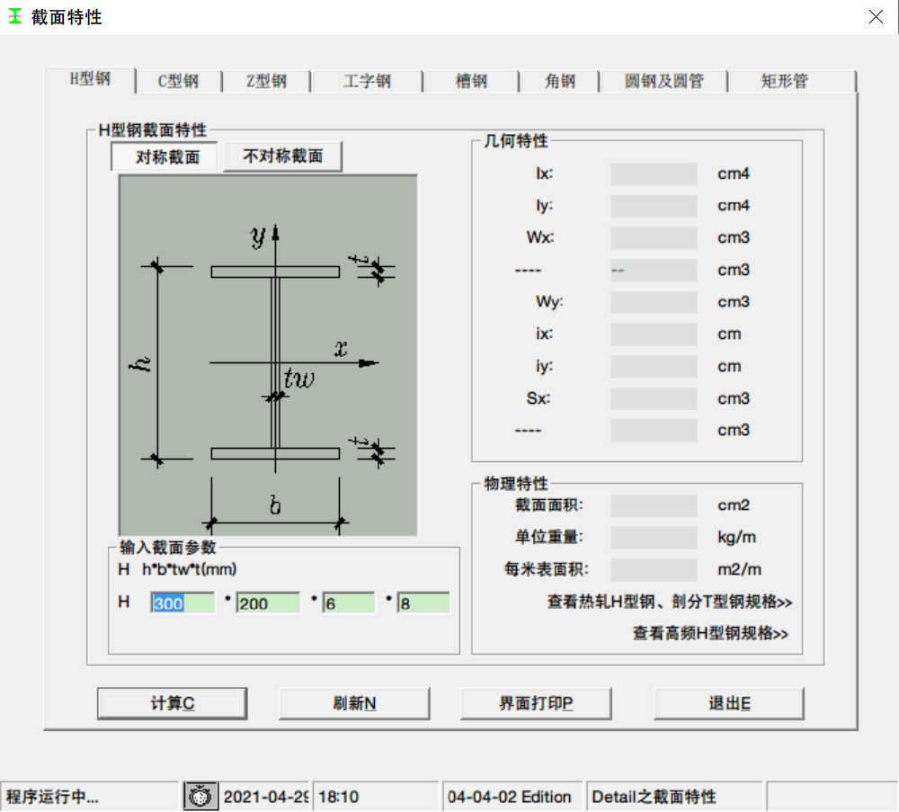Screen dimensions: 899x812
Task: Click the 计算C button
Action: (x=172, y=703)
